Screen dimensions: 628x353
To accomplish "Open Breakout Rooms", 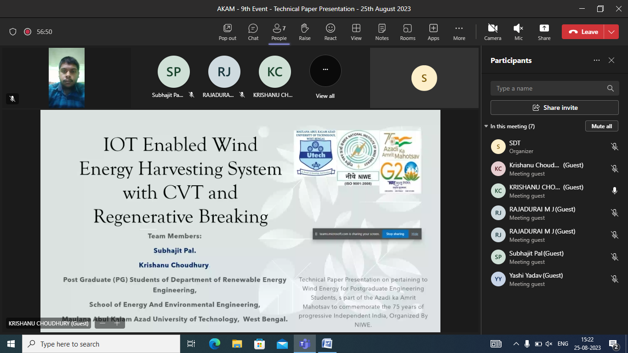I will pos(407,32).
